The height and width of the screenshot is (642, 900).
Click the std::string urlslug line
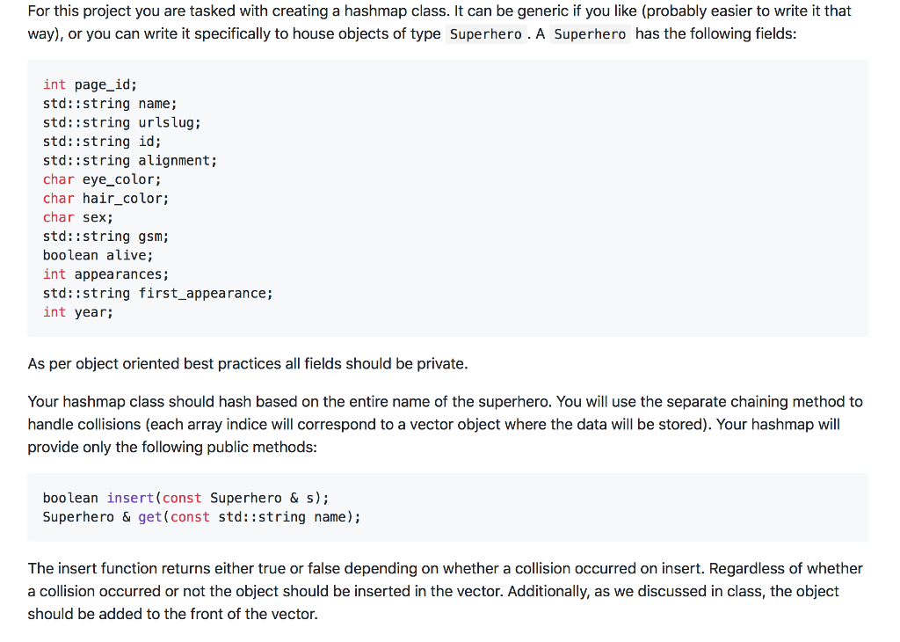121,123
